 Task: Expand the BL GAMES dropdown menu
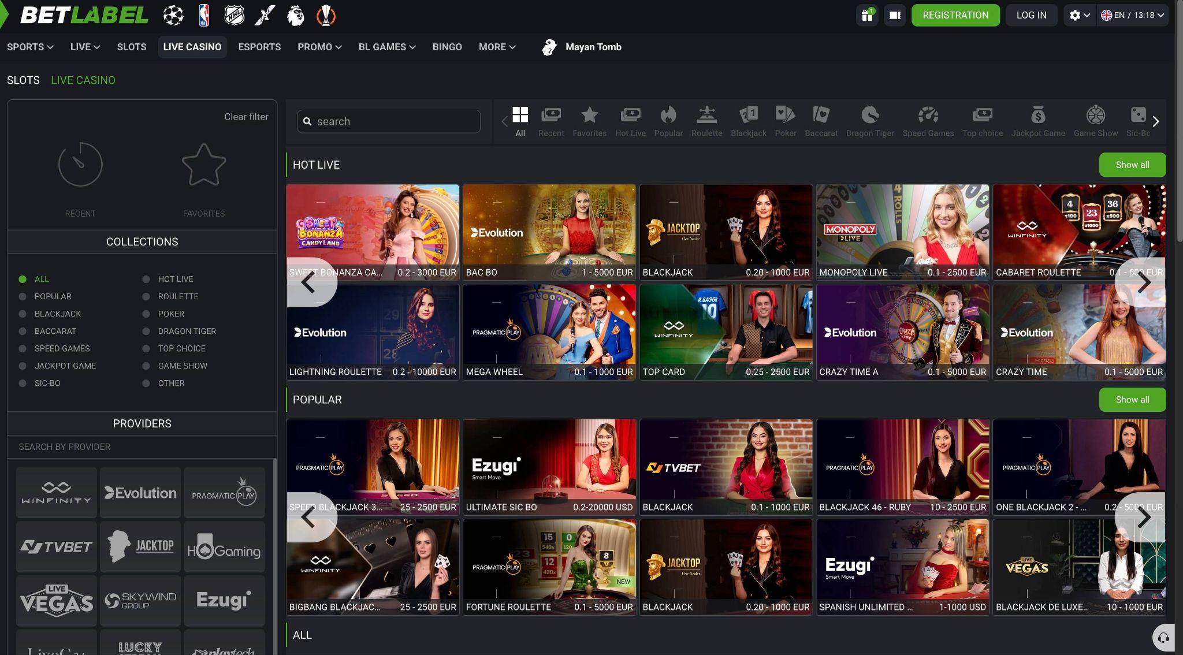387,47
